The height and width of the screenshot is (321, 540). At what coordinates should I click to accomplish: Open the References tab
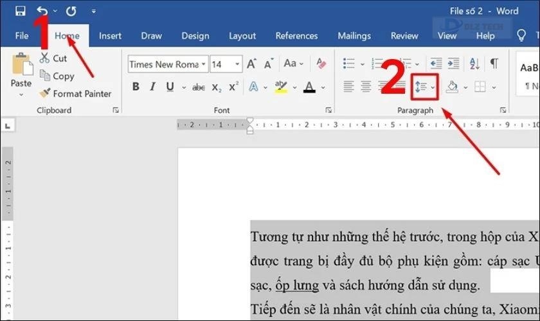(x=296, y=36)
